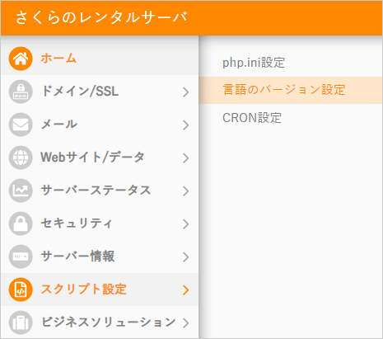This screenshot has width=383, height=339.
Task: Expand the メール submenu chevron
Action: click(186, 125)
